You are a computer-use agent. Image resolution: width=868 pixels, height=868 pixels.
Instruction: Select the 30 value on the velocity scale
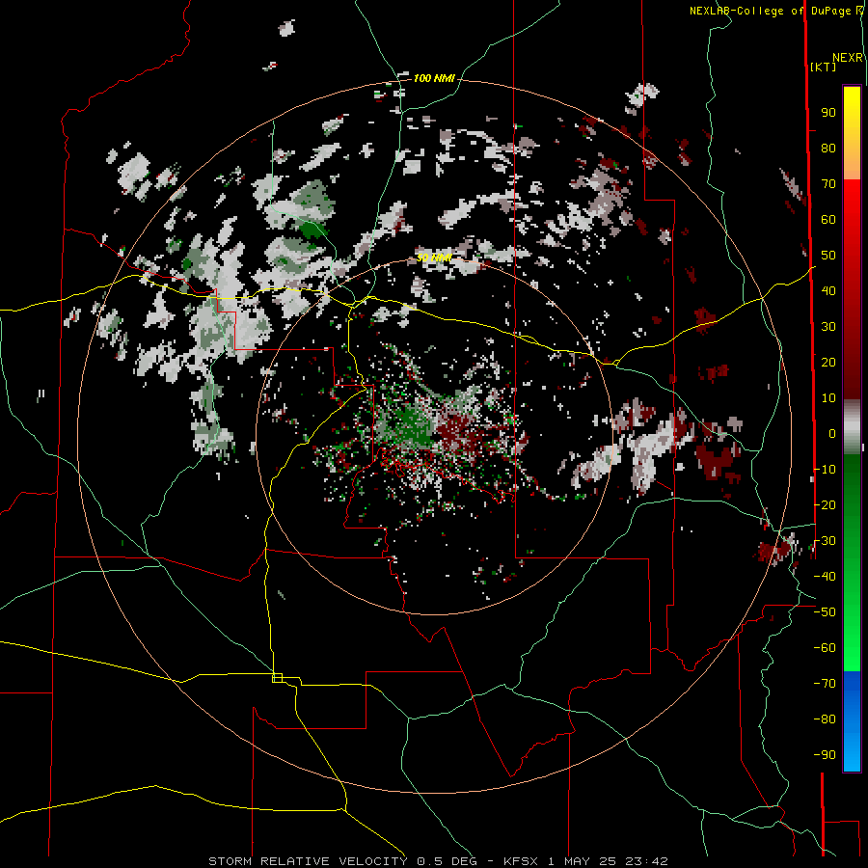pos(828,327)
